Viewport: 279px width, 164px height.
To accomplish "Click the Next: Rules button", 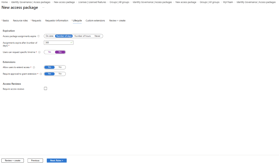I will 56,160.
